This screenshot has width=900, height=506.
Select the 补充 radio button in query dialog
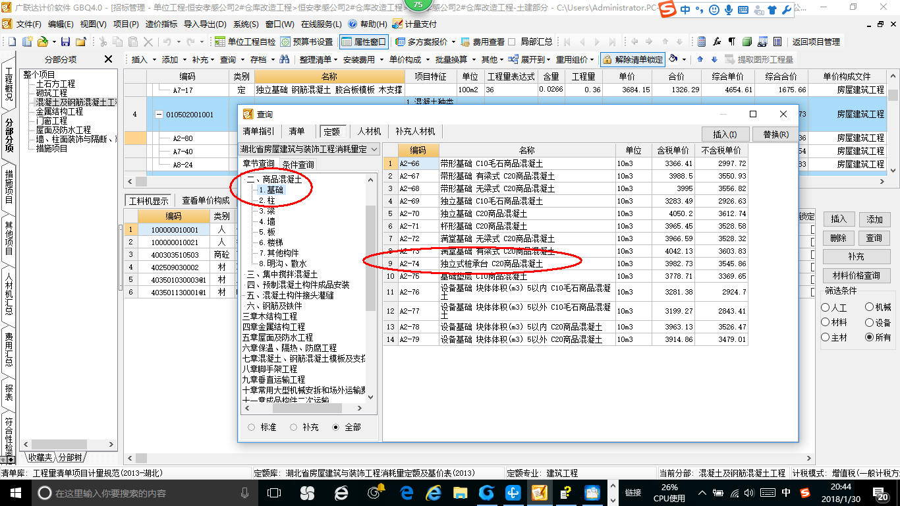coord(294,427)
